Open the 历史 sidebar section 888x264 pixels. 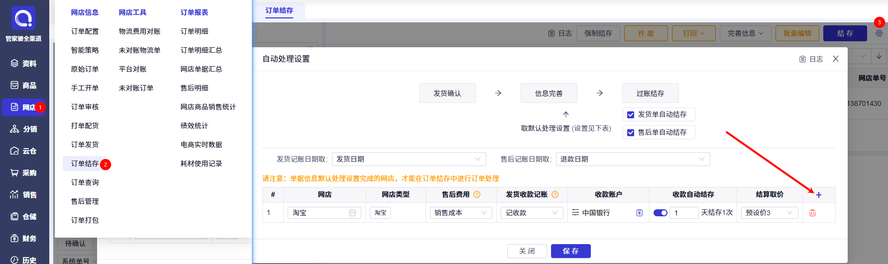click(23, 260)
